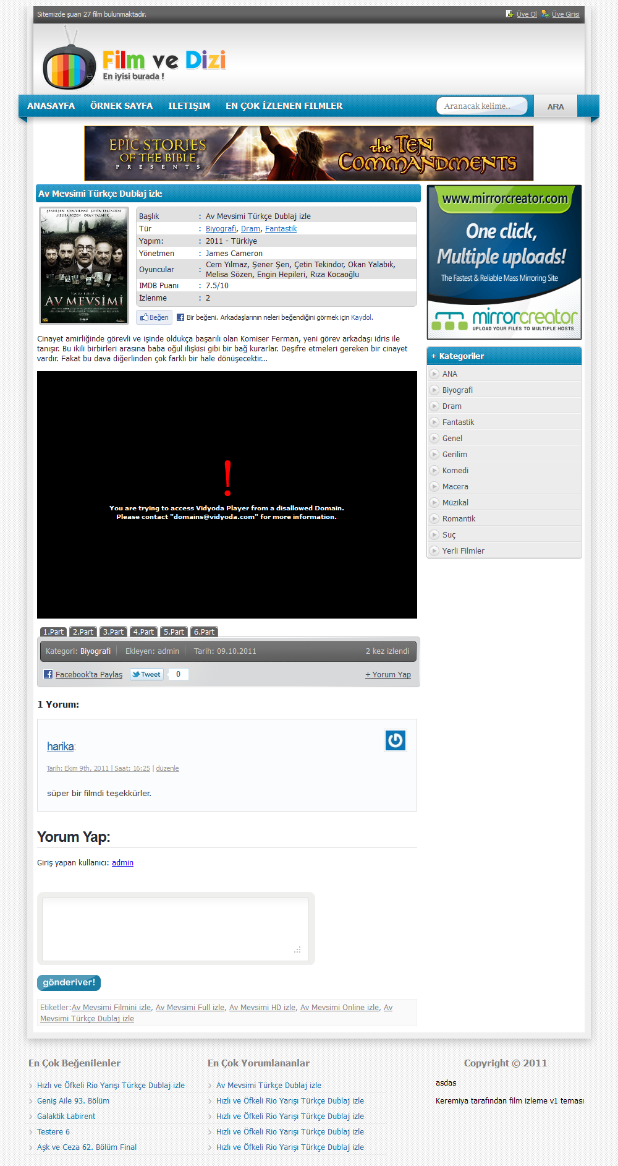Click the Tweet button
The height and width of the screenshot is (1166, 618).
(x=146, y=674)
